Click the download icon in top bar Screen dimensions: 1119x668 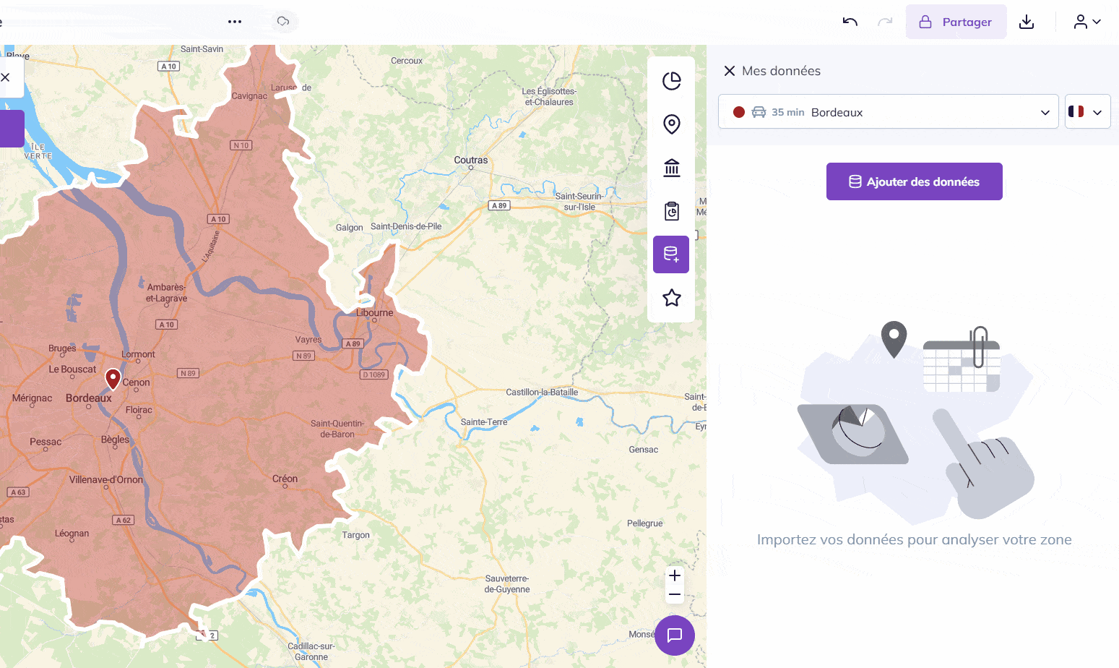1026,22
